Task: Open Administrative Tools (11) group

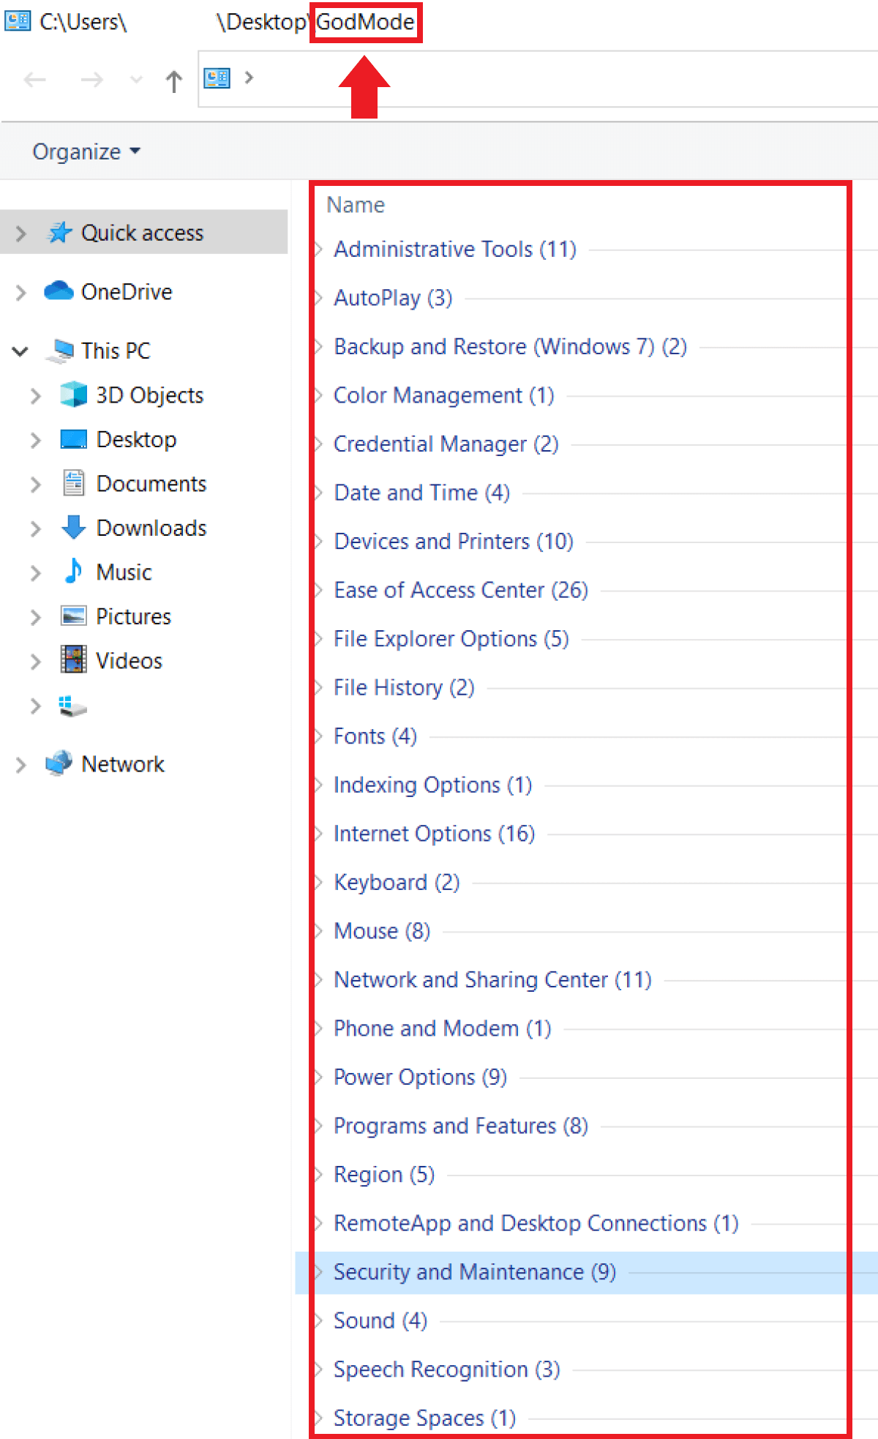Action: [455, 250]
